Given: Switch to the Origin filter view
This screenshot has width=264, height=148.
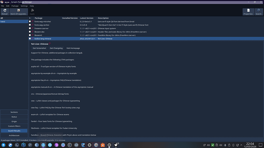Looking at the screenshot, I should (x=14, y=121).
